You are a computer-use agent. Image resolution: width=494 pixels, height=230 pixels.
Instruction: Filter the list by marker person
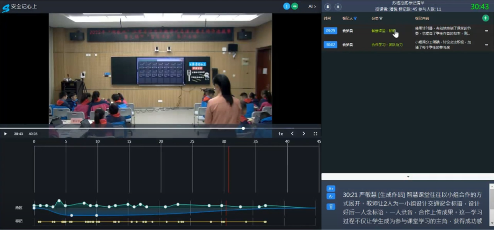click(x=355, y=19)
